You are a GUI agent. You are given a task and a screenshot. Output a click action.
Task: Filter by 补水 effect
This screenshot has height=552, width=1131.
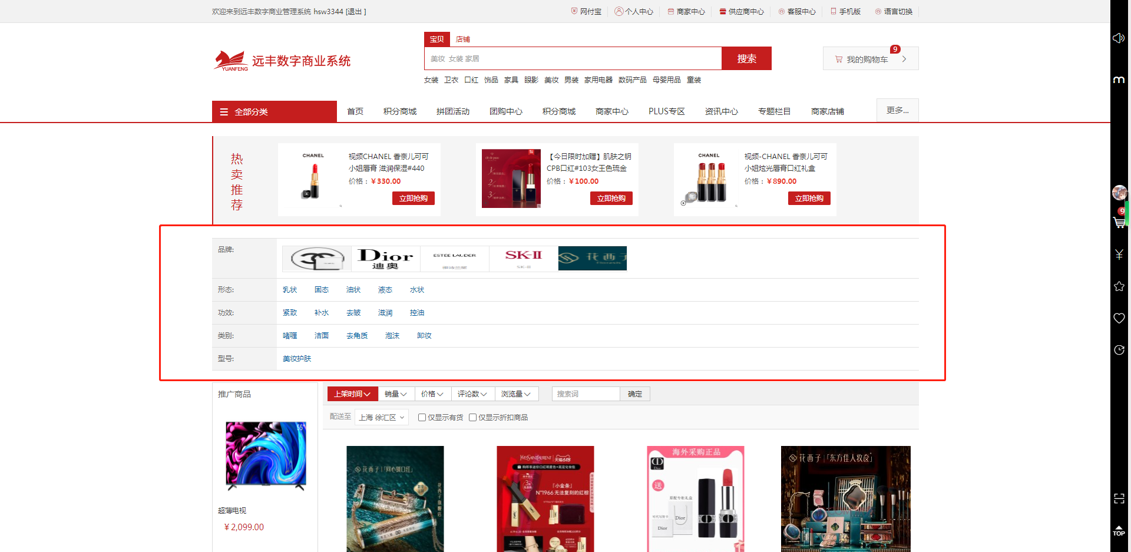click(x=322, y=313)
